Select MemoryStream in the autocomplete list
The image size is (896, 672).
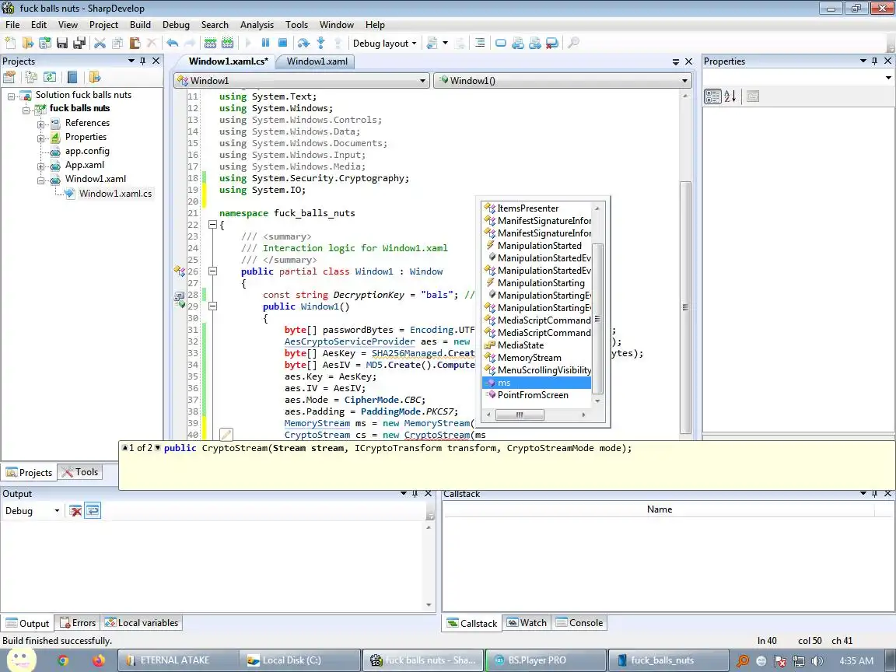pos(529,358)
